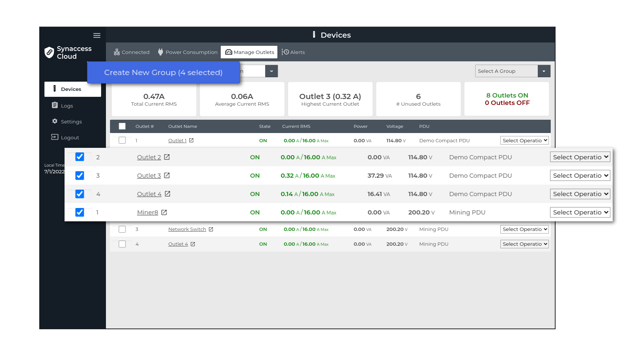Open Outlet 3 external link icon
The height and width of the screenshot is (354, 630).
pos(167,176)
